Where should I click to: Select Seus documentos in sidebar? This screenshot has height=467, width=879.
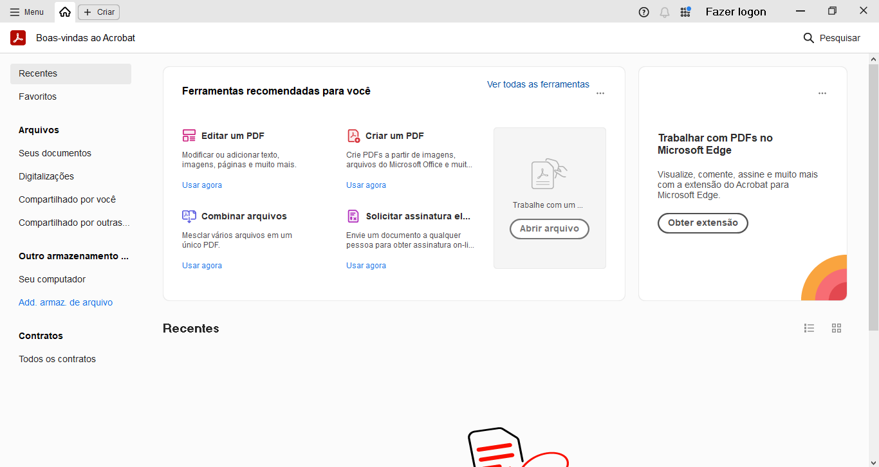point(55,153)
